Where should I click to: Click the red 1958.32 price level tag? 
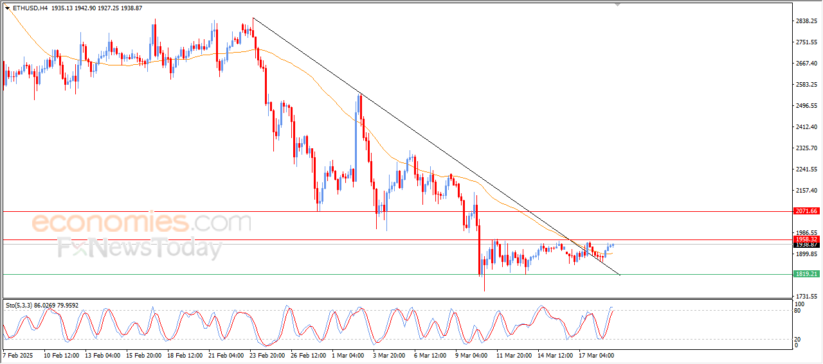(x=806, y=239)
